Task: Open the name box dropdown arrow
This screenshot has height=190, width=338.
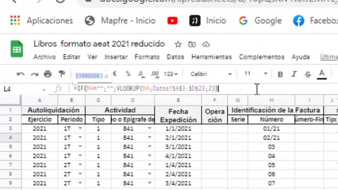Action: [x=44, y=89]
